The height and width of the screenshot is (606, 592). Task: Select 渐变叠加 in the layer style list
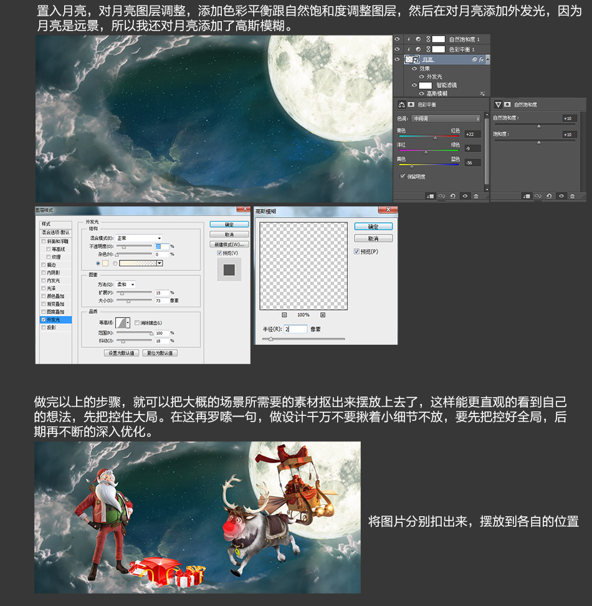(55, 304)
